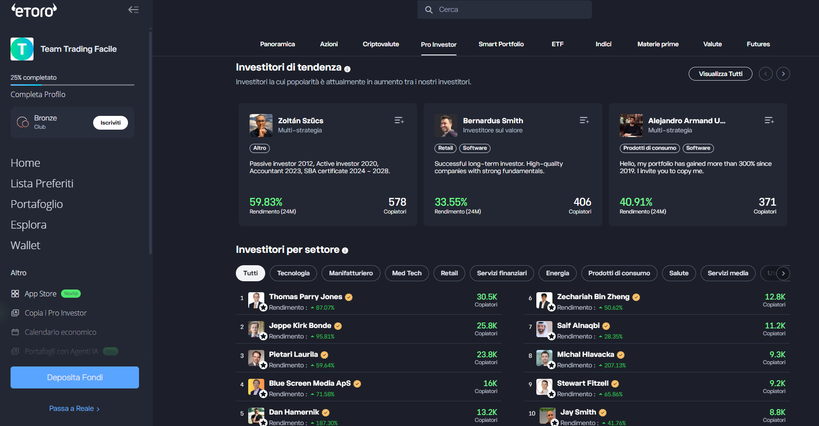Select the Tutti sector filter
The width and height of the screenshot is (819, 426).
[x=251, y=273]
